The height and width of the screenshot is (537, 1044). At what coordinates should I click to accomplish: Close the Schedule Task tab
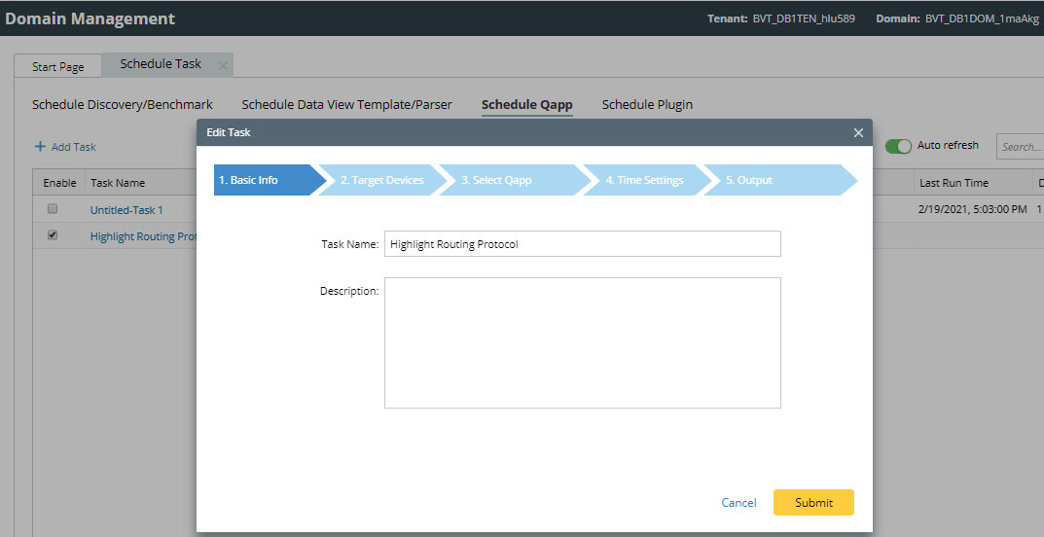tap(223, 65)
